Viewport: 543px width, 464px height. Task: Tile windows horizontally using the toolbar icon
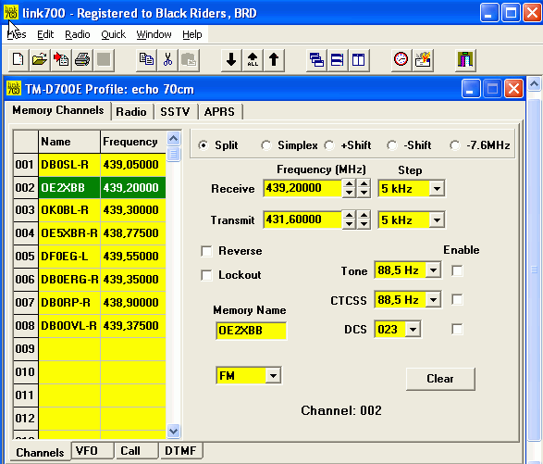(338, 60)
